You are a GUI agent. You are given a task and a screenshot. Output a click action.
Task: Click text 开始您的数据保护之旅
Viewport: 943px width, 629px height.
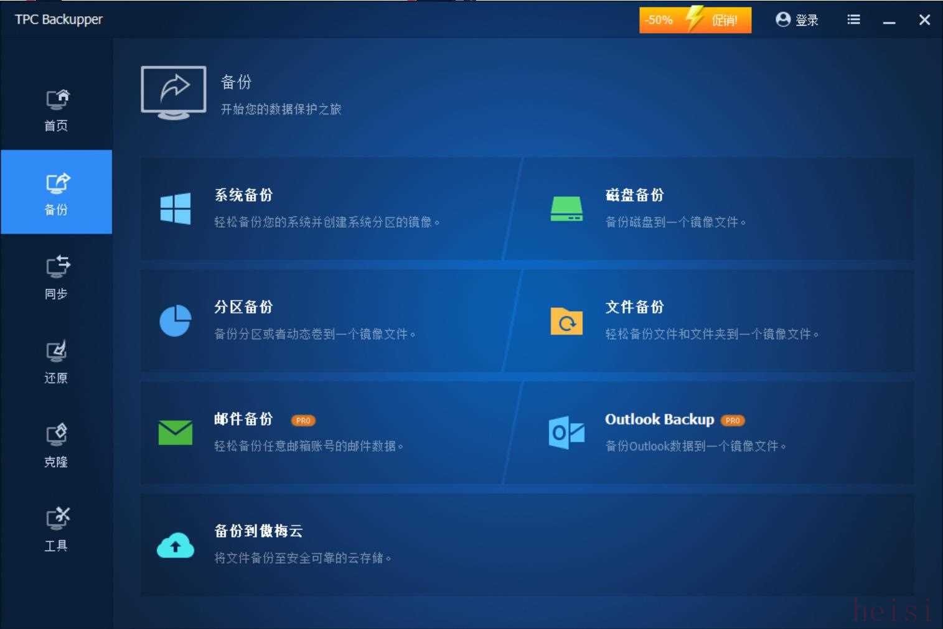coord(281,109)
